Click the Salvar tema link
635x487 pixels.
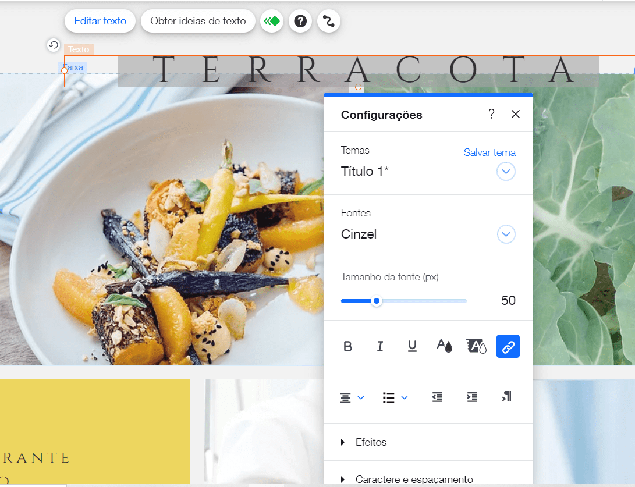[x=489, y=152]
